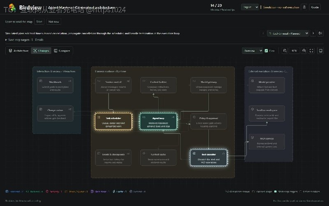The image size is (329, 206).
Task: Click the Sandbox workspace service icon
Action: (x=253, y=109)
